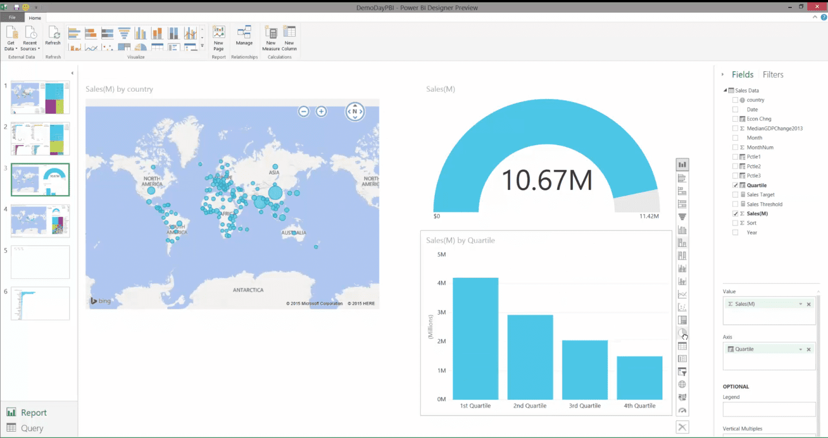
Task: Switch visual to slicer in vertical strip
Action: pos(682,372)
